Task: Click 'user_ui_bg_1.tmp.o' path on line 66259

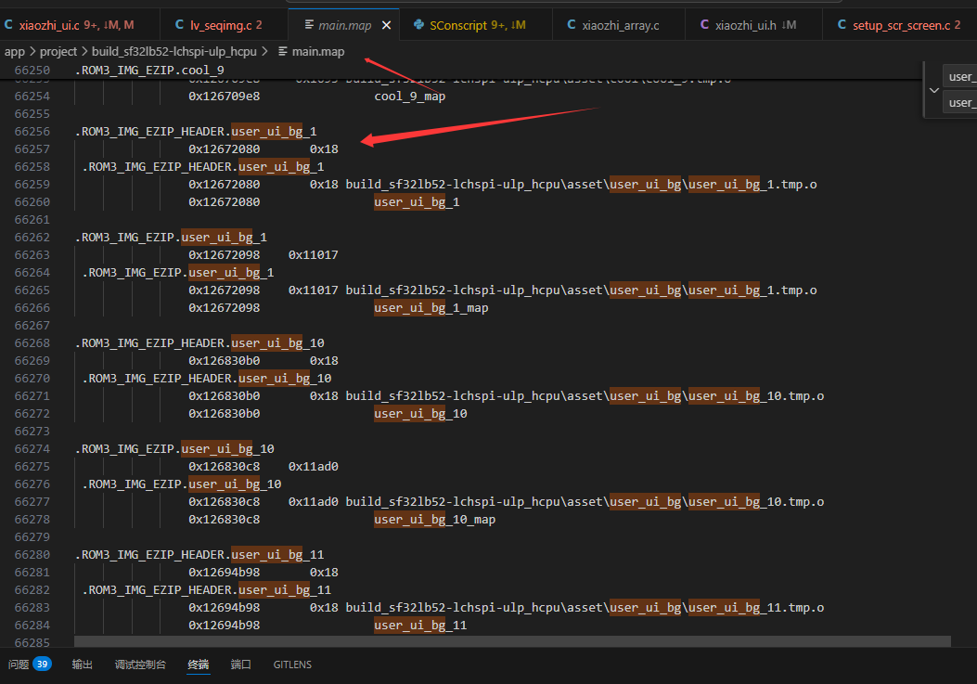Action: pos(752,185)
